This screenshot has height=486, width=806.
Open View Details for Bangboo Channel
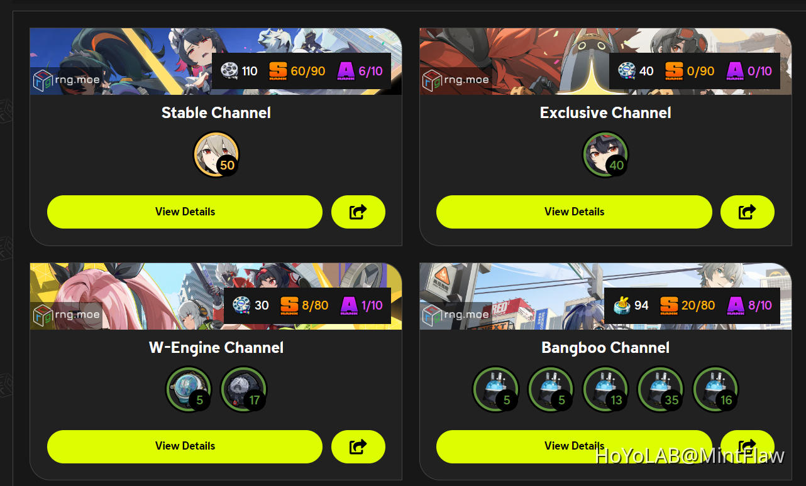pyautogui.click(x=574, y=446)
